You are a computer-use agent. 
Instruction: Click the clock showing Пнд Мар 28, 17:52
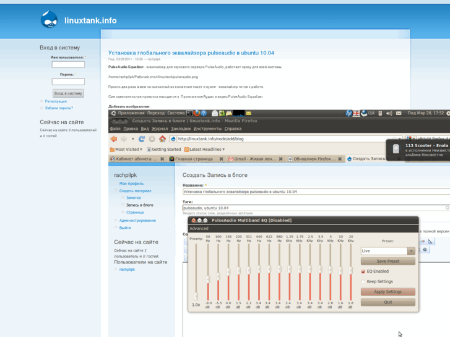426,113
